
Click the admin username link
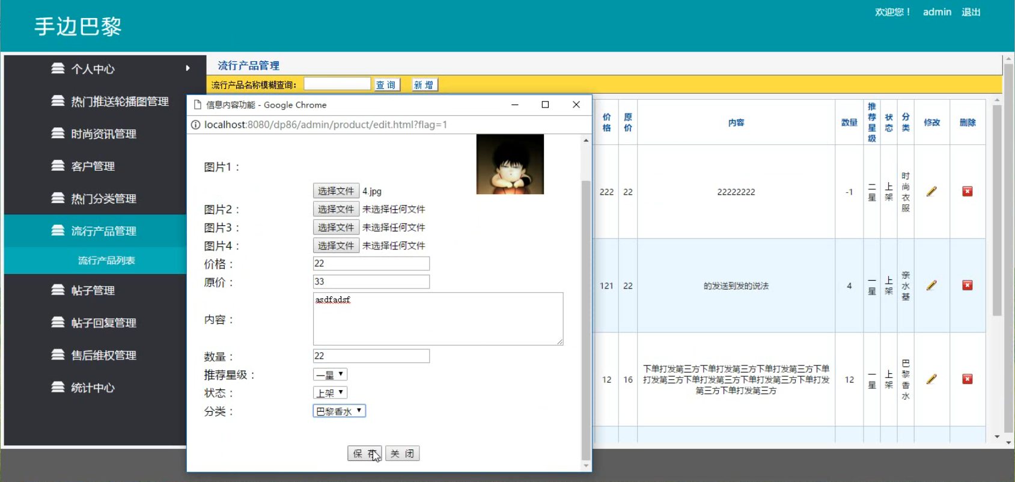(x=937, y=12)
